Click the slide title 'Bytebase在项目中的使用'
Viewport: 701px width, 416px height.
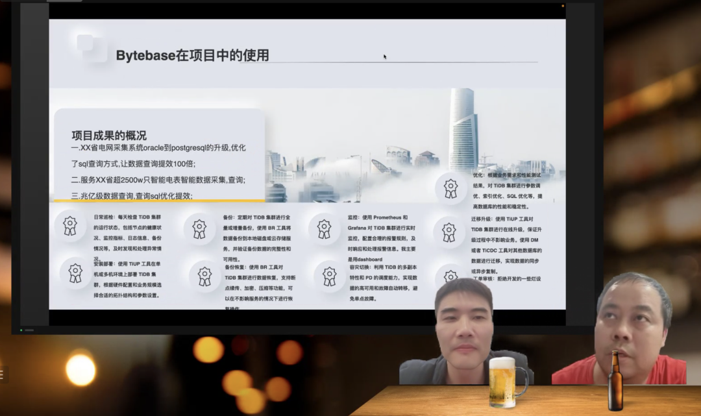click(x=192, y=55)
